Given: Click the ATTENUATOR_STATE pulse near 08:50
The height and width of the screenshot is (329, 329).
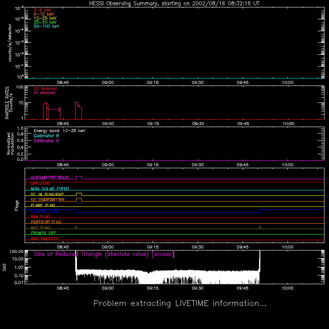Looking at the screenshot, I should click(x=79, y=178).
